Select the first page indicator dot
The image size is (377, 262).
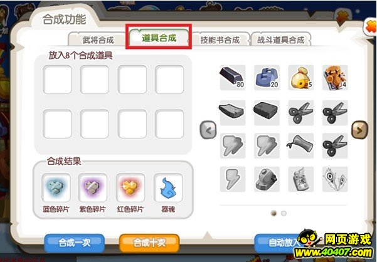coord(273,213)
